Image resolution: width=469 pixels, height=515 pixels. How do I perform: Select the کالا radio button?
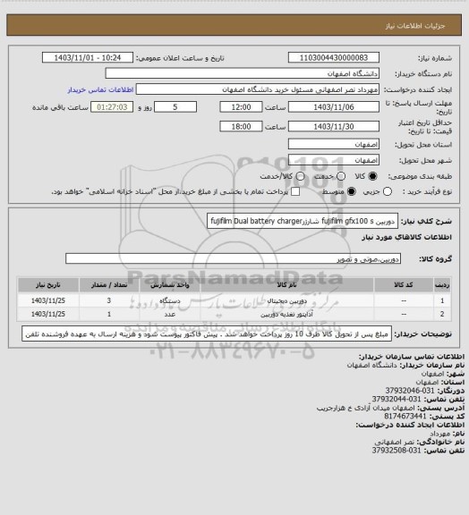pyautogui.click(x=372, y=176)
